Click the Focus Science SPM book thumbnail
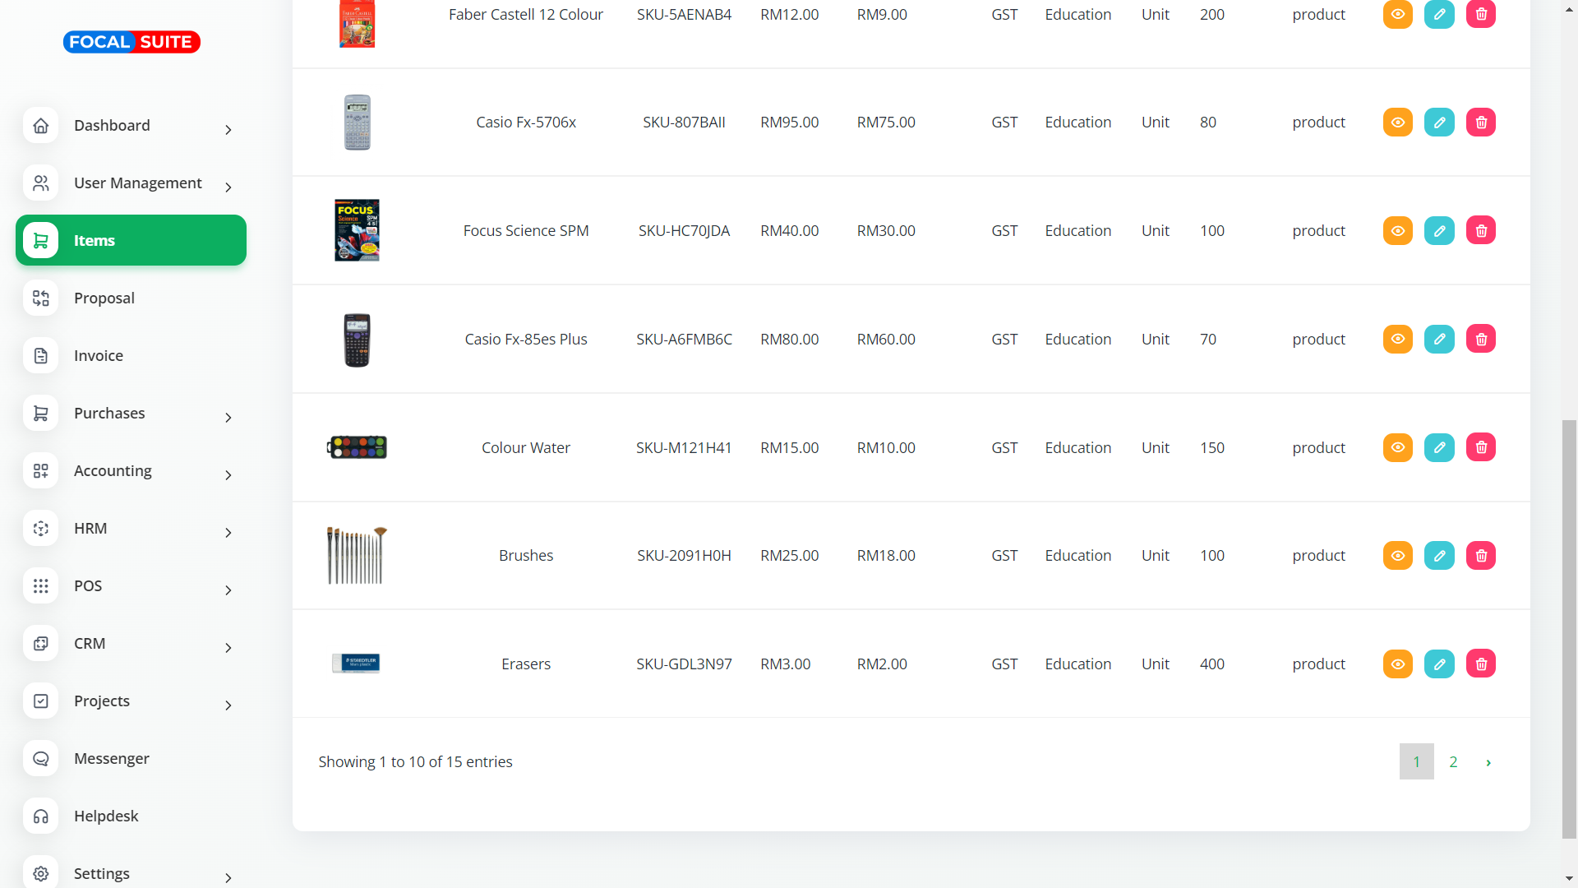 click(357, 230)
